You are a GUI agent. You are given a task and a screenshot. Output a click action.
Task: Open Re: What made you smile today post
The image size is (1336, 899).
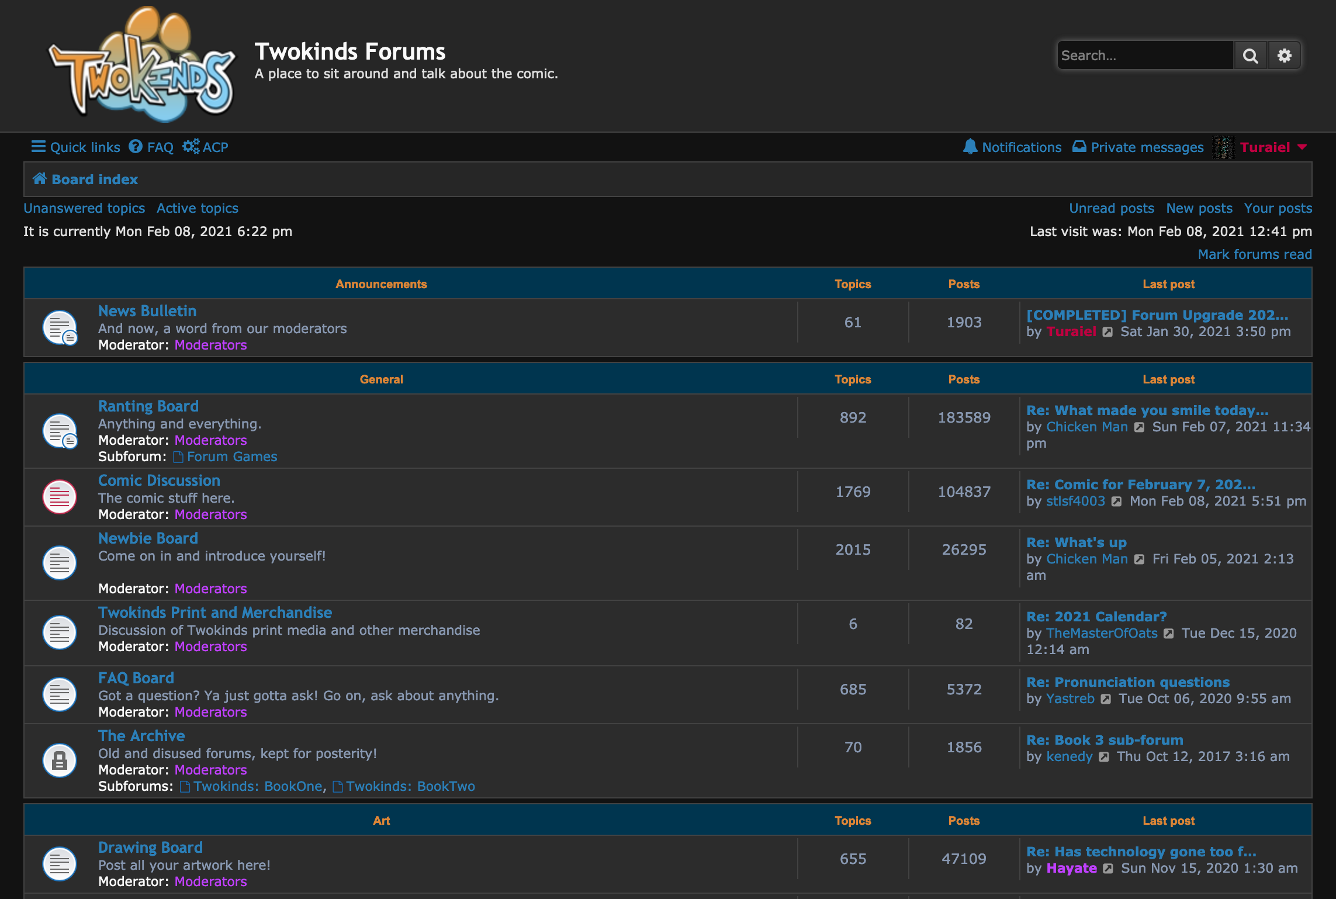click(1147, 410)
